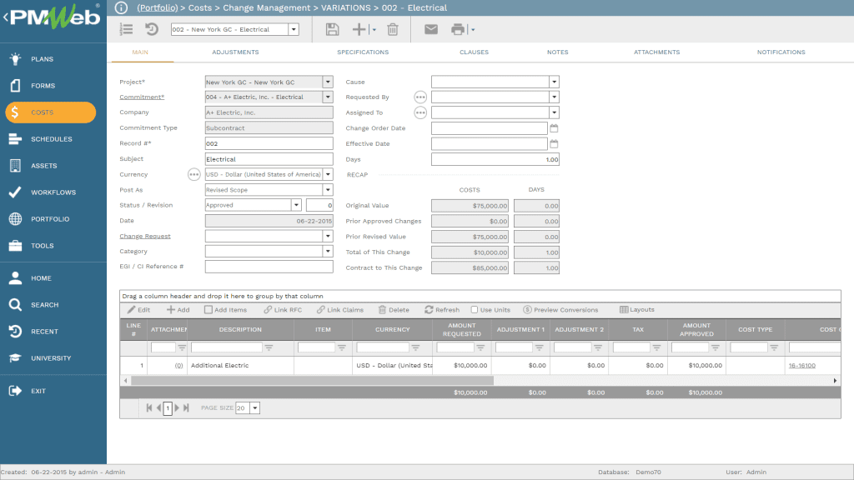Viewport: 854px width, 480px height.
Task: Open the Page Size dropdown
Action: pos(255,408)
